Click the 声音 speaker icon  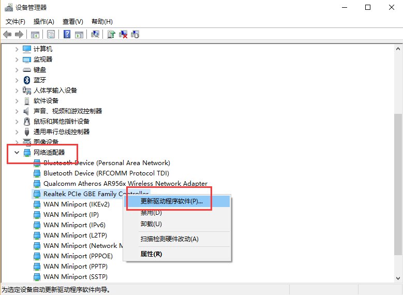pos(26,111)
